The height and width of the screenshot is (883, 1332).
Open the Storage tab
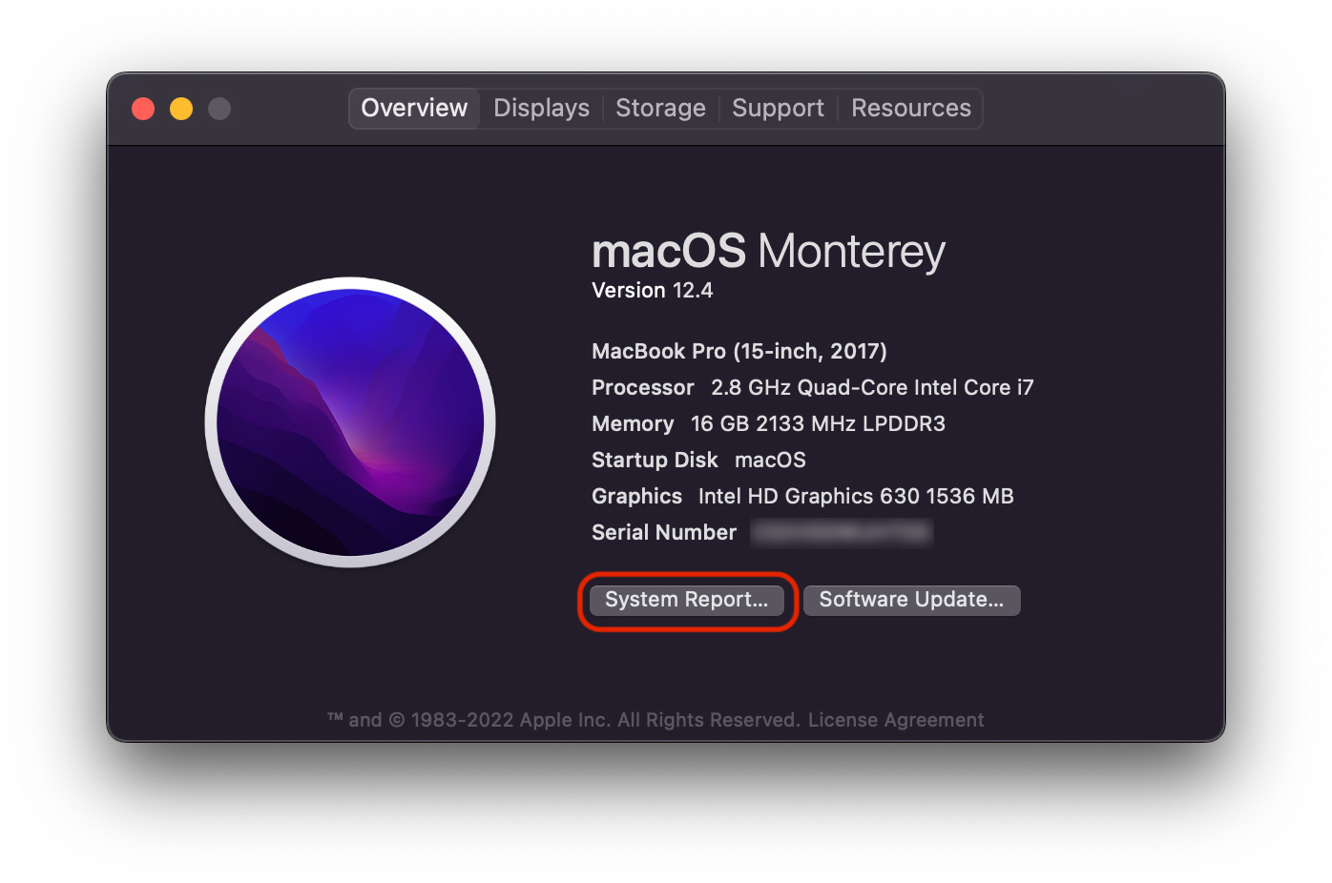pyautogui.click(x=660, y=109)
